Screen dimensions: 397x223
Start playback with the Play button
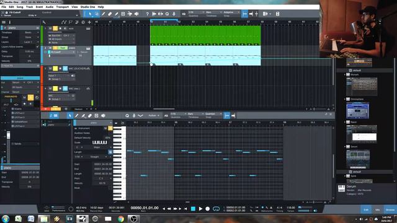200,209
